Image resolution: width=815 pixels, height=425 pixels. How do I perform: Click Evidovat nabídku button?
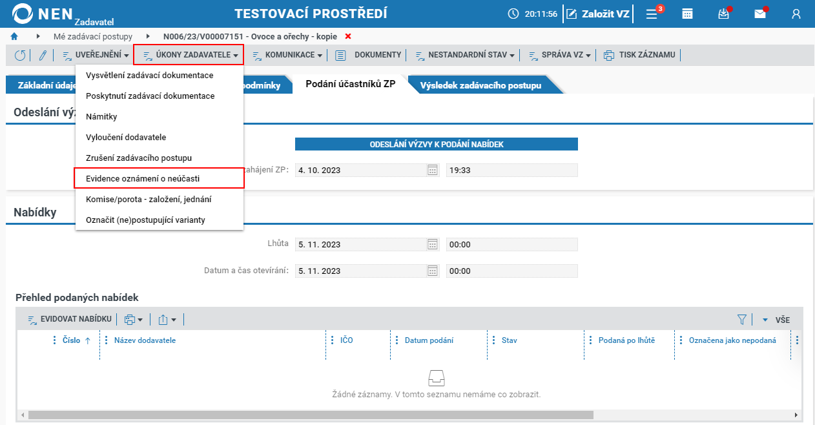click(70, 319)
